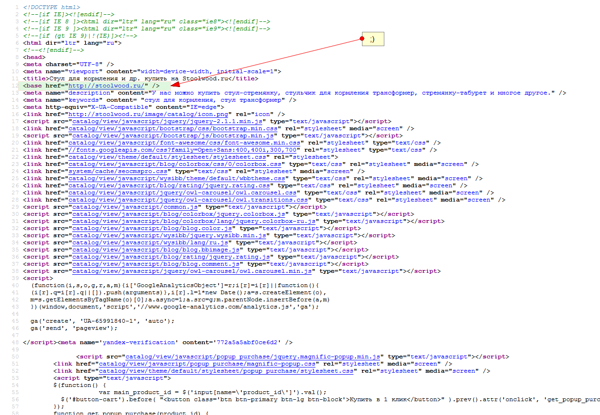600x415 pixels.
Task: Click the yellow ';)' annotation note
Action: [372, 39]
